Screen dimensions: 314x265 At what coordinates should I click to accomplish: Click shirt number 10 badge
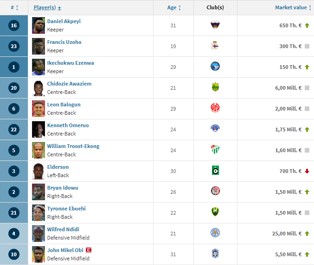click(14, 254)
